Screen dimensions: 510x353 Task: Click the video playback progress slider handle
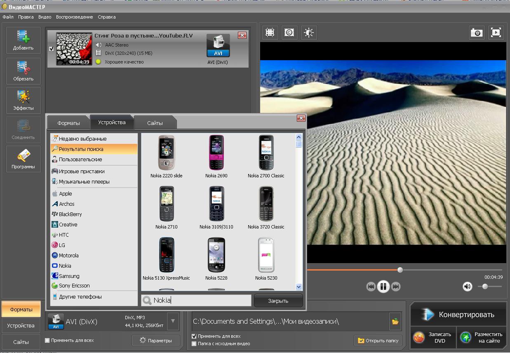pyautogui.click(x=400, y=270)
